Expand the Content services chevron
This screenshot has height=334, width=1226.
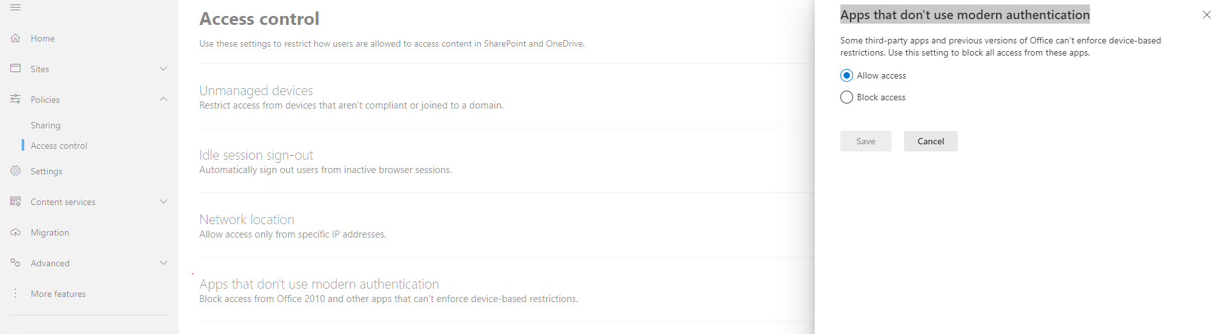click(x=163, y=201)
